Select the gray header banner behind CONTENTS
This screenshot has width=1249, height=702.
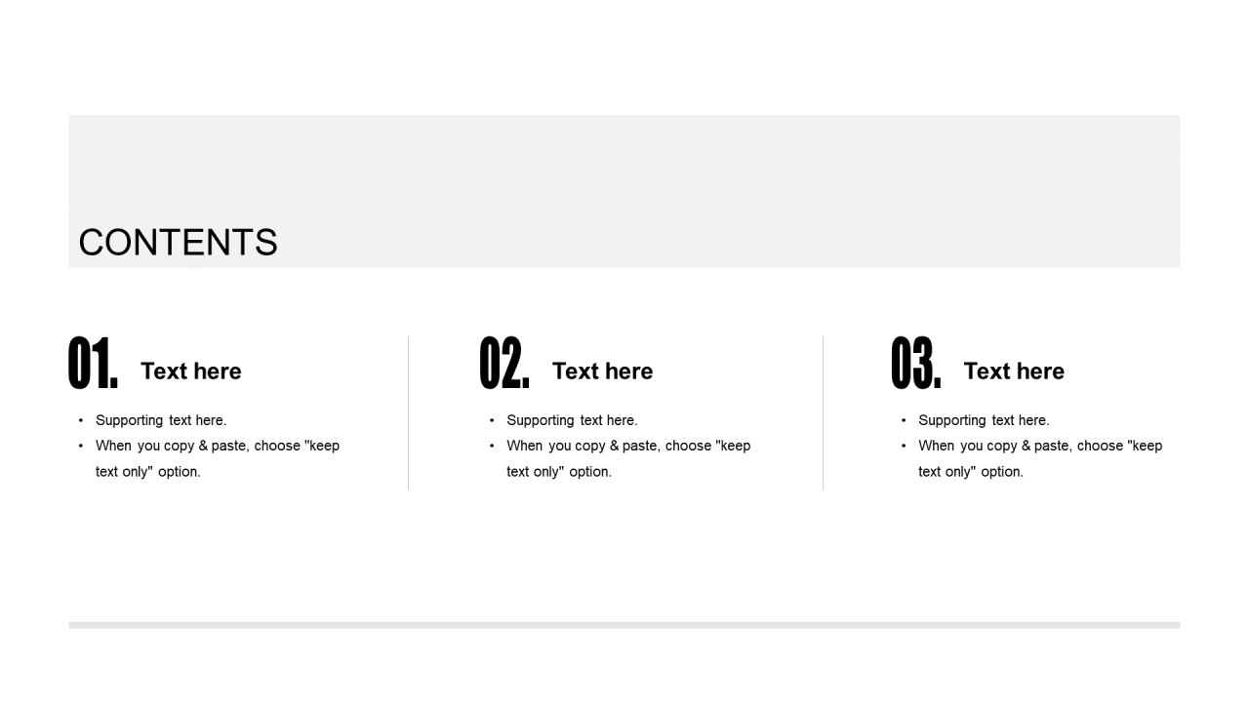[624, 191]
